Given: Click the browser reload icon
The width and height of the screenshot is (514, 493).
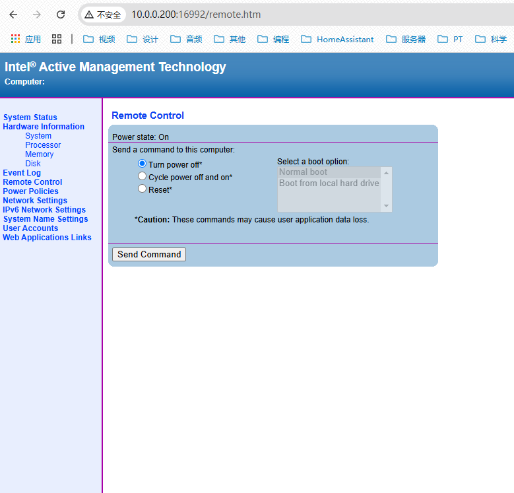Looking at the screenshot, I should click(x=61, y=15).
